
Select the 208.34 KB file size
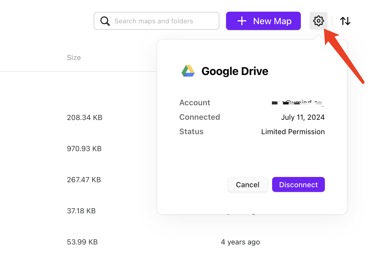click(85, 117)
